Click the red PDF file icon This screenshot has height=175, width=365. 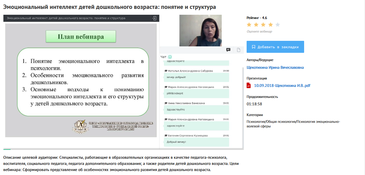pyautogui.click(x=249, y=86)
